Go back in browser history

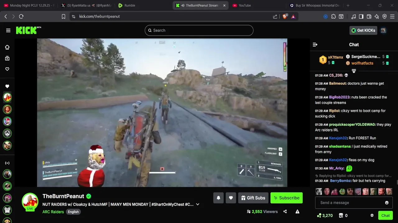pos(6,16)
